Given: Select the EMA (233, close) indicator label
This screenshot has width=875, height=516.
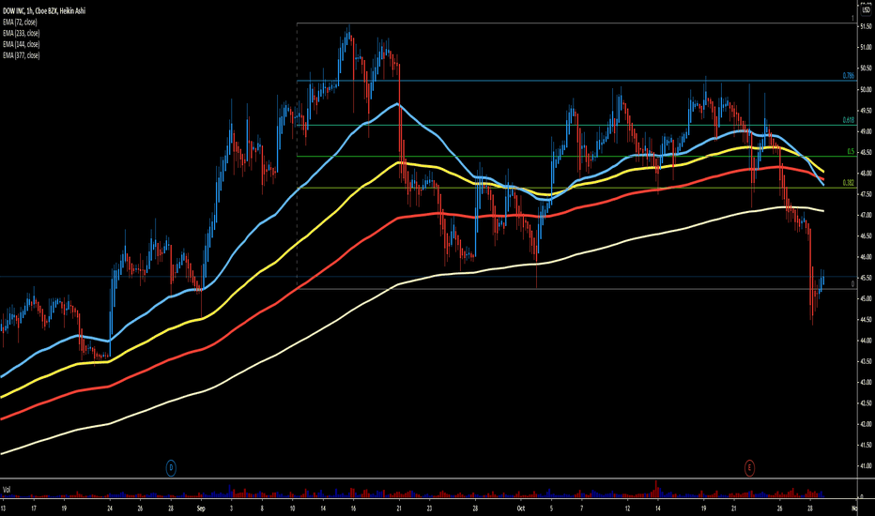Looking at the screenshot, I should 22,33.
